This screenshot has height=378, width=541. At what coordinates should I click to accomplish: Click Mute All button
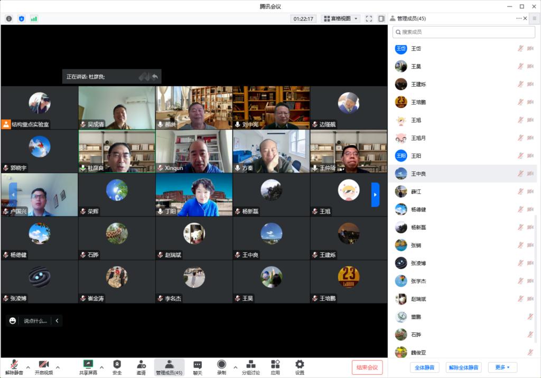pos(424,367)
